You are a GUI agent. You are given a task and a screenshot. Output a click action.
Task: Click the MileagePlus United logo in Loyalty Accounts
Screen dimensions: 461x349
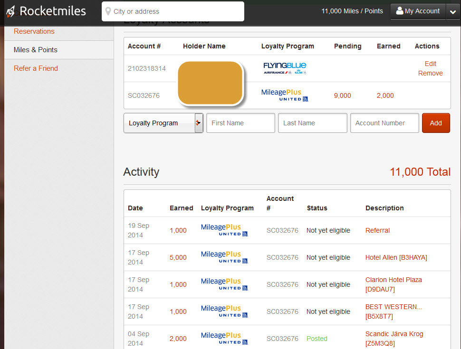[285, 95]
